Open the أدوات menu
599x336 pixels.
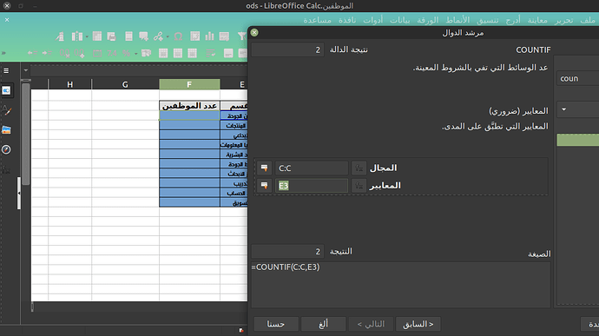[372, 20]
